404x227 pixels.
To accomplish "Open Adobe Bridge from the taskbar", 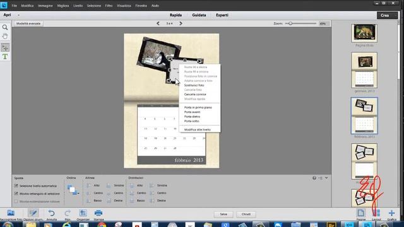I will pyautogui.click(x=331, y=224).
